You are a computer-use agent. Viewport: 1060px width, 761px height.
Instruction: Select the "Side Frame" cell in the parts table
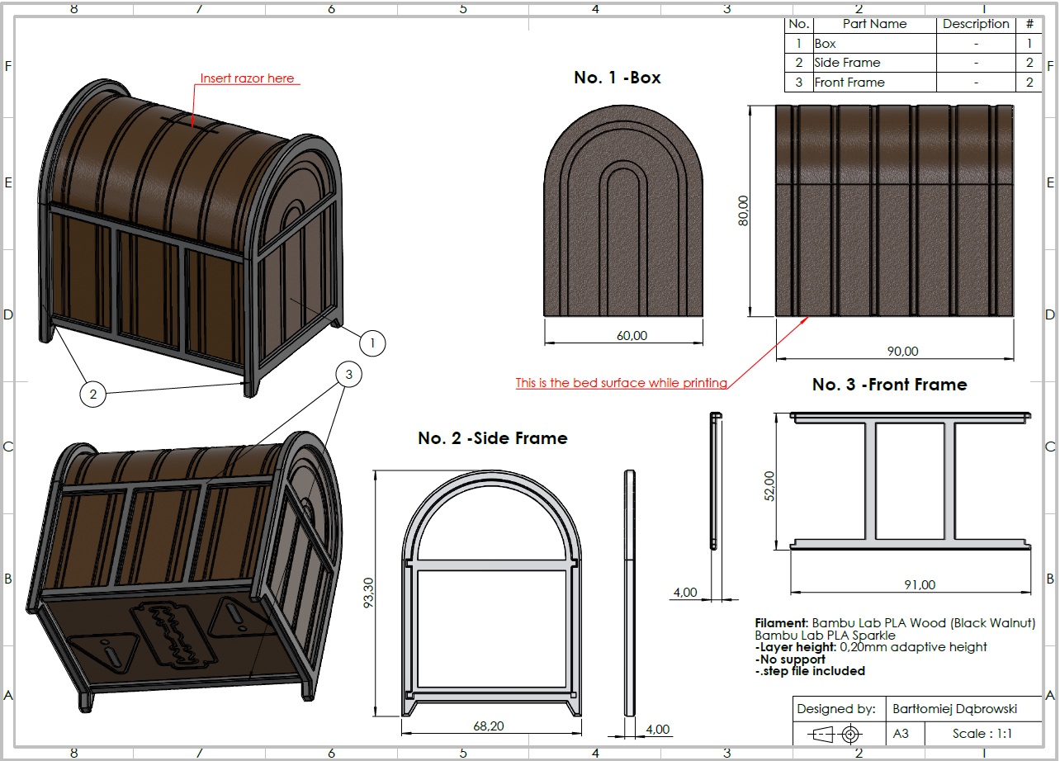click(x=847, y=63)
